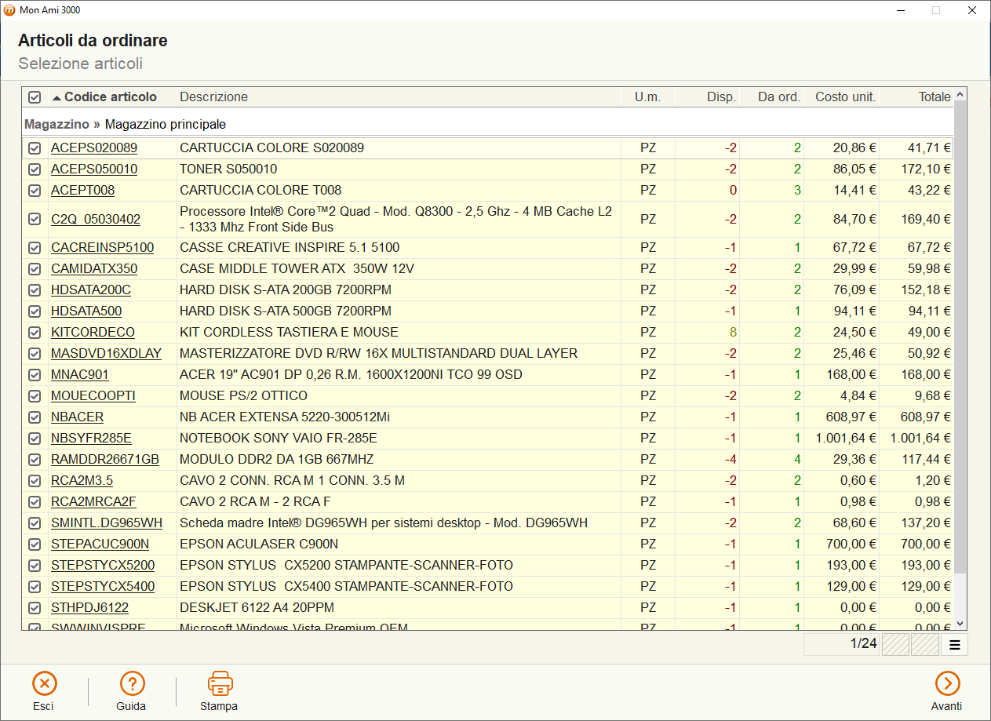Viewport: 991px width, 721px height.
Task: Click the scrollbar down arrow of the table
Action: click(960, 624)
